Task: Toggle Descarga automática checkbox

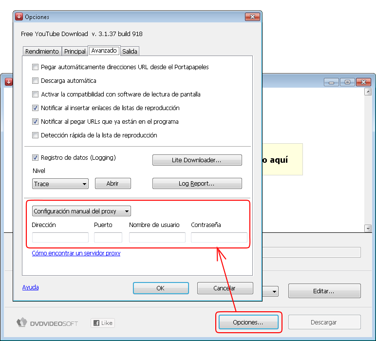Action: pyautogui.click(x=35, y=81)
